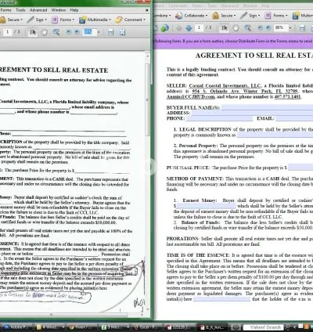
Task: Click the zoom in button in right window
Action: point(268,28)
